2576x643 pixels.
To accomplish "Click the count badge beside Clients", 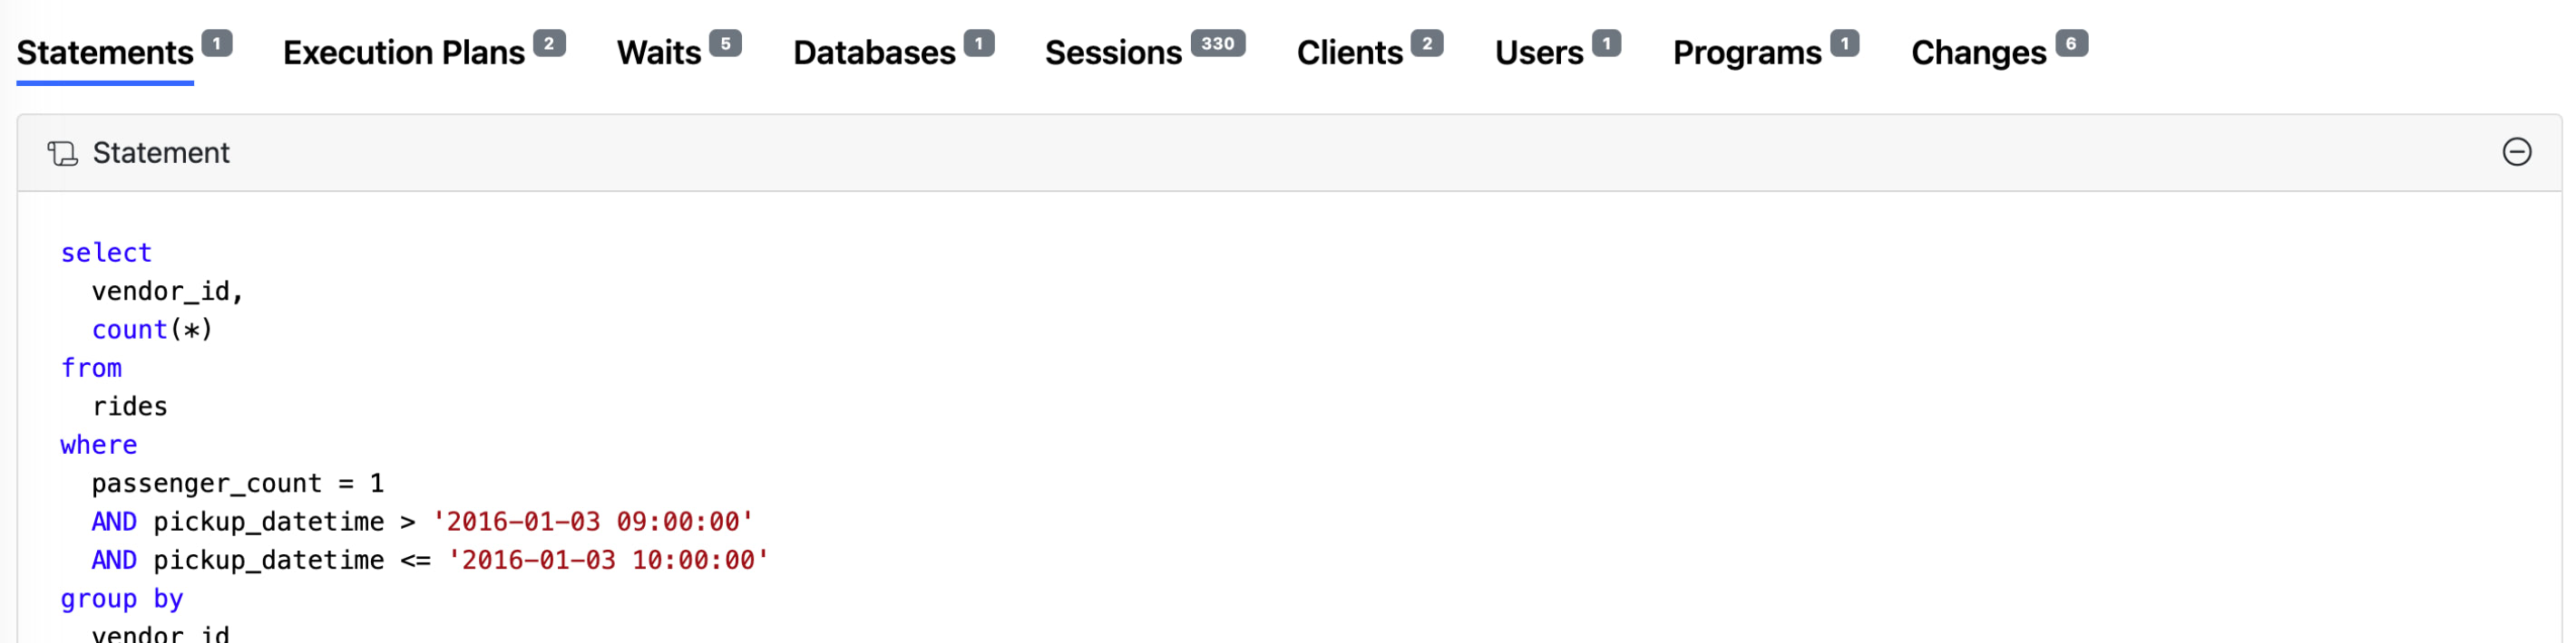I will click(x=1429, y=43).
